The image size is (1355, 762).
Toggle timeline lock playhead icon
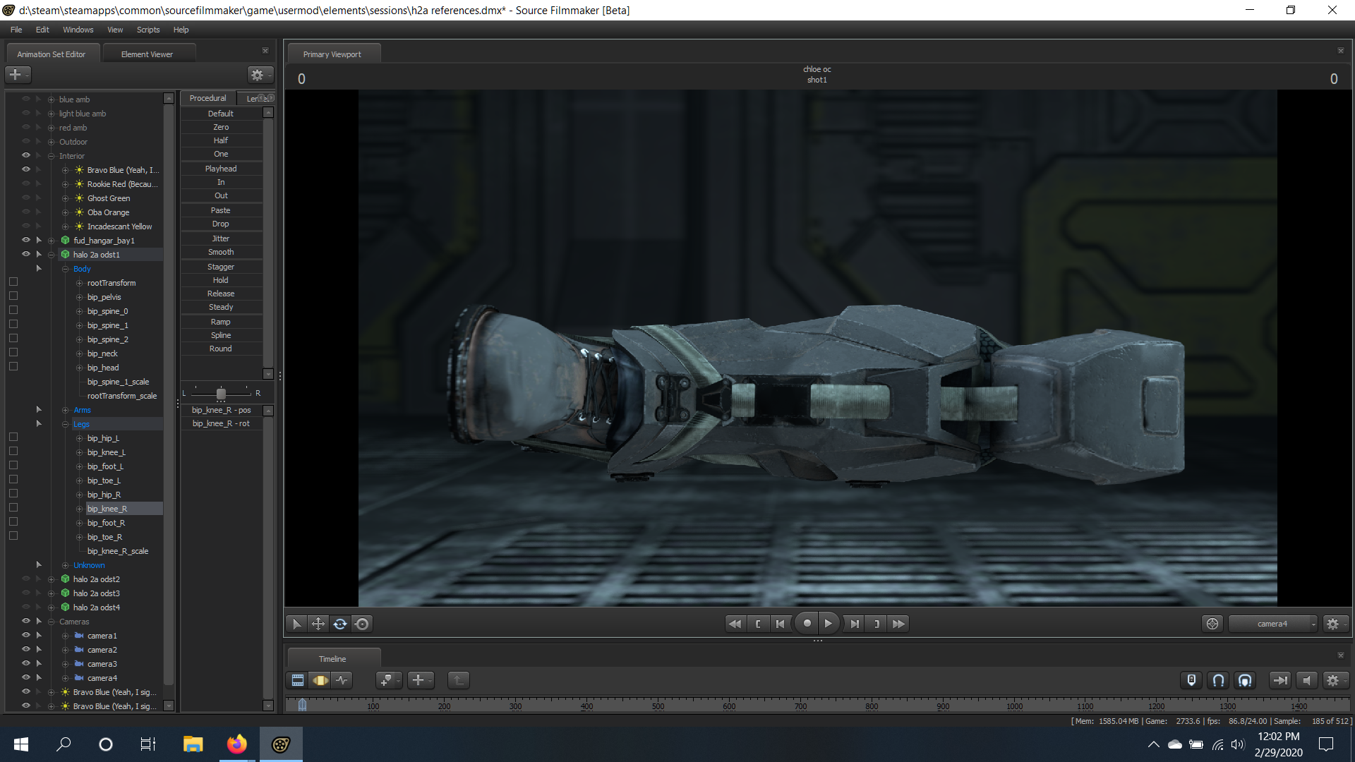[1191, 680]
